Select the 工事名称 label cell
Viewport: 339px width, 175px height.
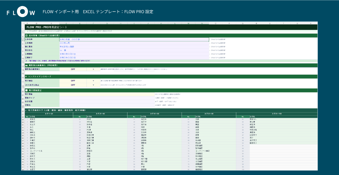[42, 40]
